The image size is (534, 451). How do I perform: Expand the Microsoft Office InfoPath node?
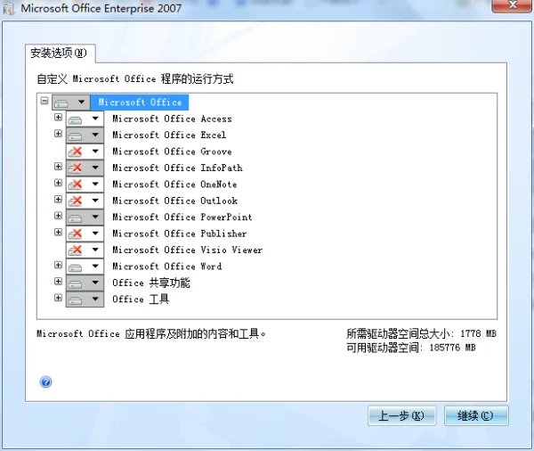58,166
